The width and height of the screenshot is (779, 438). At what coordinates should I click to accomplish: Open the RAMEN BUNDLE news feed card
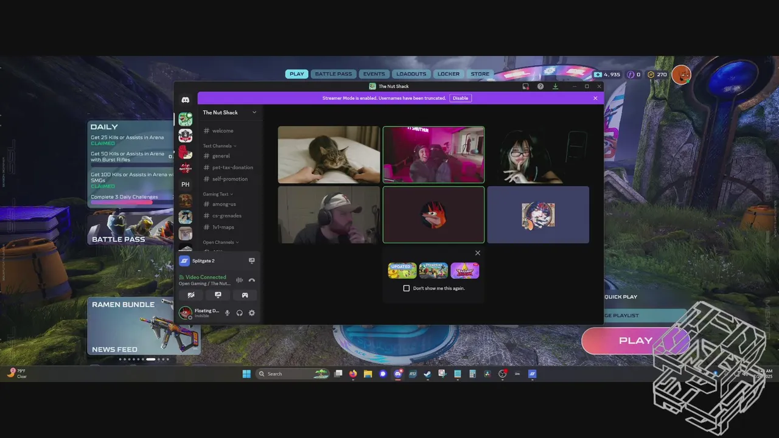pyautogui.click(x=144, y=326)
